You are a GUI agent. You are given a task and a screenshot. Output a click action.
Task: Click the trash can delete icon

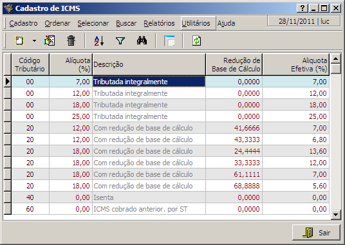click(71, 41)
